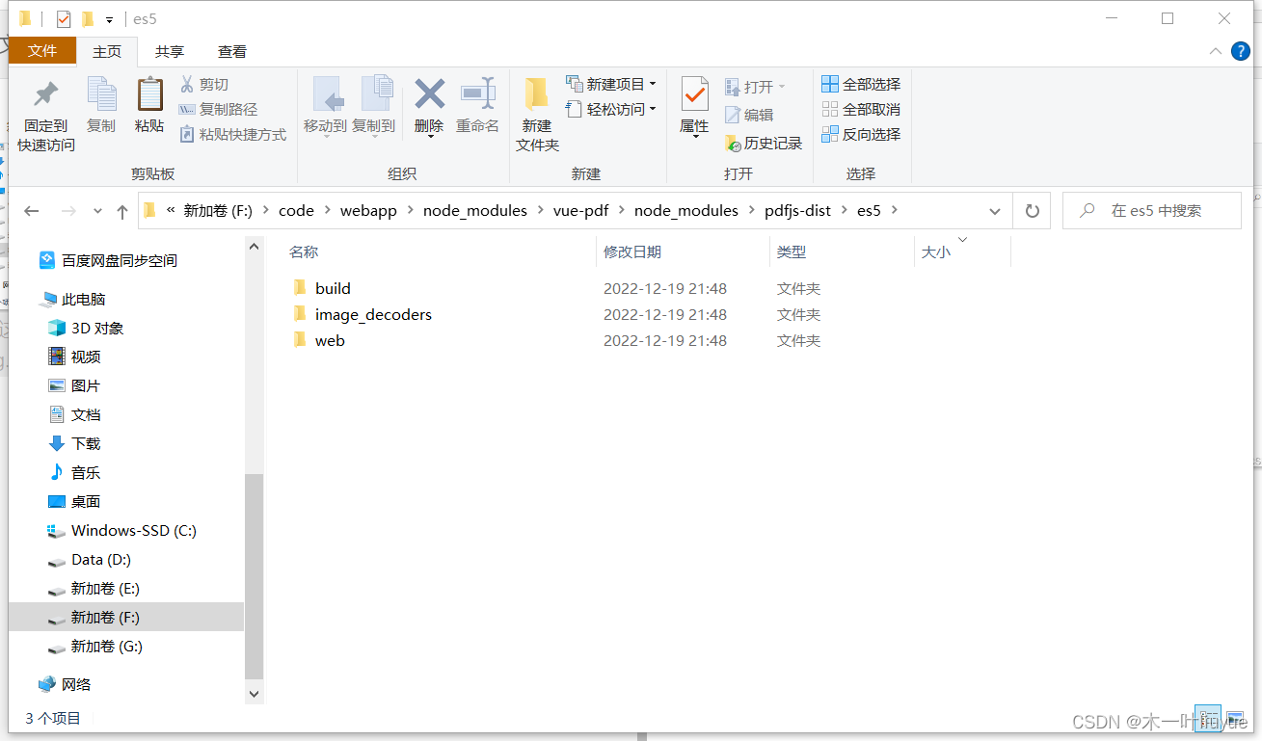Image resolution: width=1262 pixels, height=741 pixels.
Task: Click Invert selection (反向选择)
Action: coord(861,134)
